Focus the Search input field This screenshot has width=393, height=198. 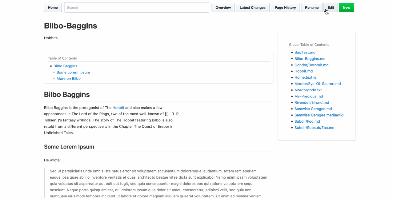[136, 8]
